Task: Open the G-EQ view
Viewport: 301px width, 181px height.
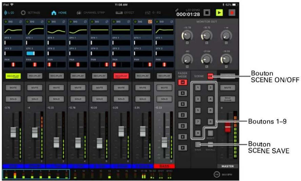Action: coord(153,13)
